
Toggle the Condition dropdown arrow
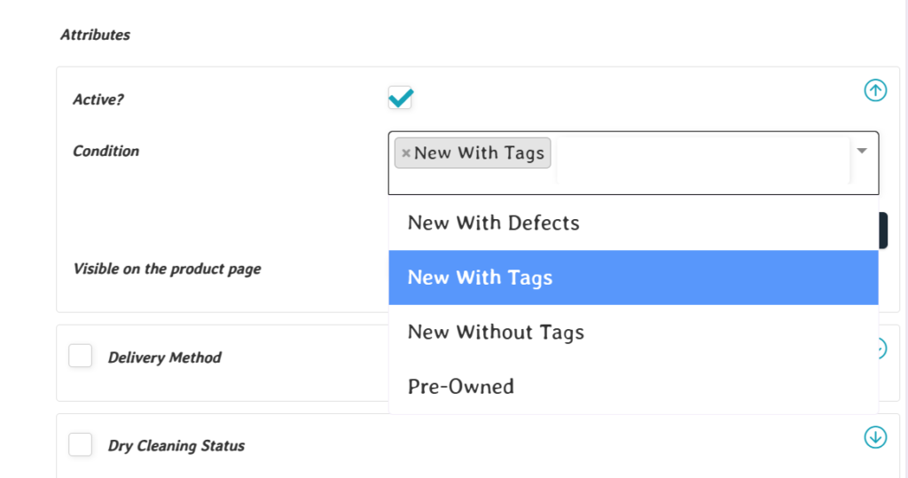tap(862, 152)
